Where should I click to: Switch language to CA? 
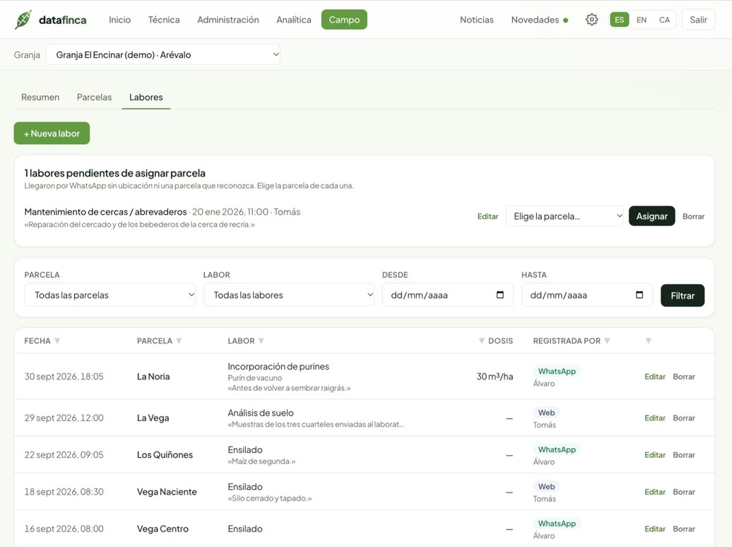(664, 20)
